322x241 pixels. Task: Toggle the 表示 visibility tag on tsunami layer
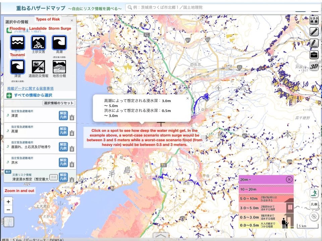tap(8, 172)
